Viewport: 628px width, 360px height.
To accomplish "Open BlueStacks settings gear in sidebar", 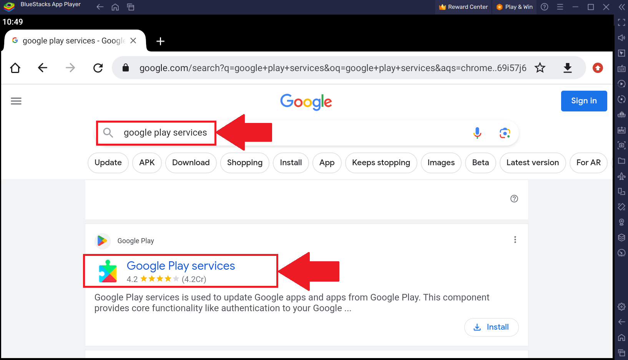I will [x=621, y=307].
